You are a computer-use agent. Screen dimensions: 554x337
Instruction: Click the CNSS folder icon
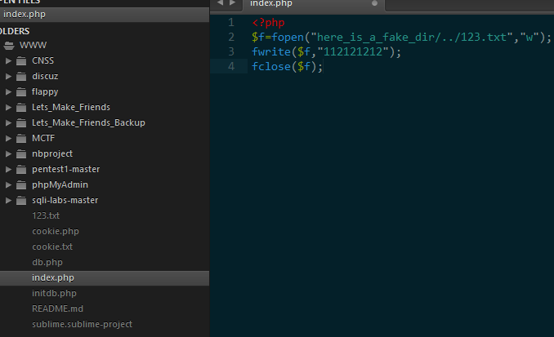pos(21,60)
